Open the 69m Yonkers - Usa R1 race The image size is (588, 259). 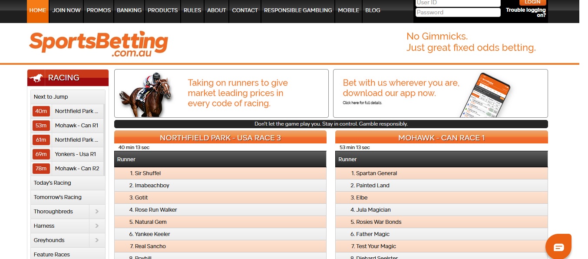[x=68, y=154]
